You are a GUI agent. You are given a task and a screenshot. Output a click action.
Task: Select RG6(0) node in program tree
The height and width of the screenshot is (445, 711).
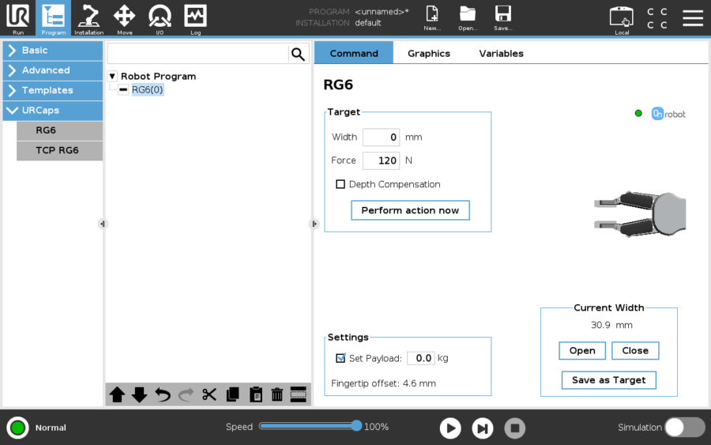(x=148, y=90)
